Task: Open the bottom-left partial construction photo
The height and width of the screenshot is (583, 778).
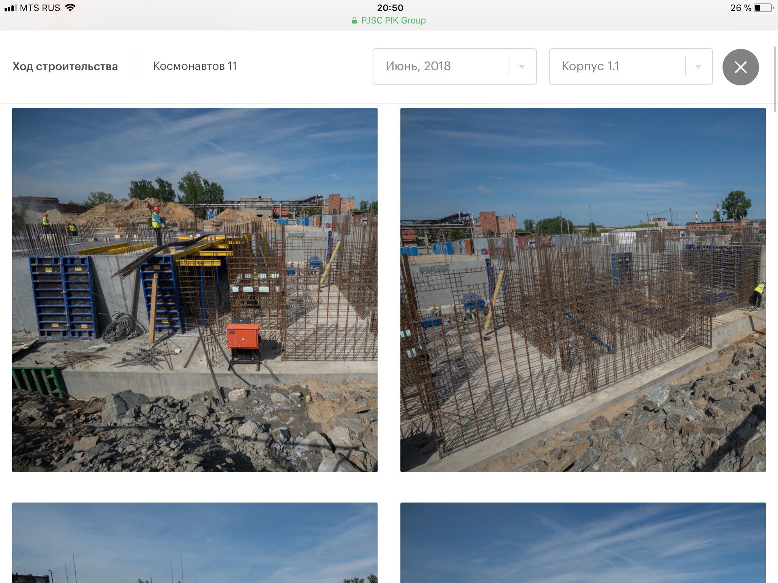Action: 194,542
